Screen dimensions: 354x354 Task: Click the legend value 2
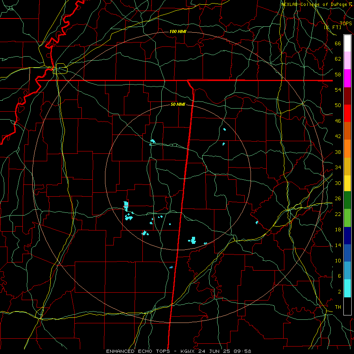click(339, 292)
